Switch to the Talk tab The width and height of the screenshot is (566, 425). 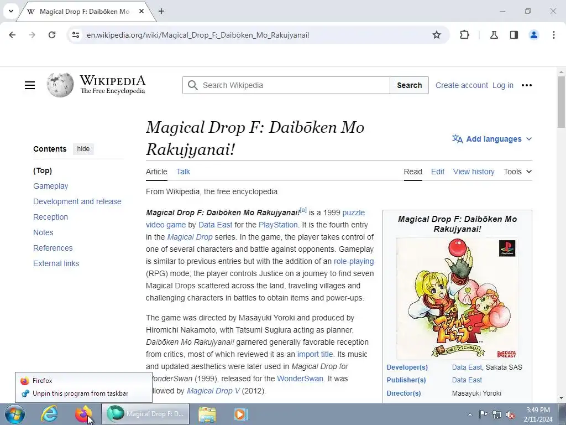tap(183, 172)
